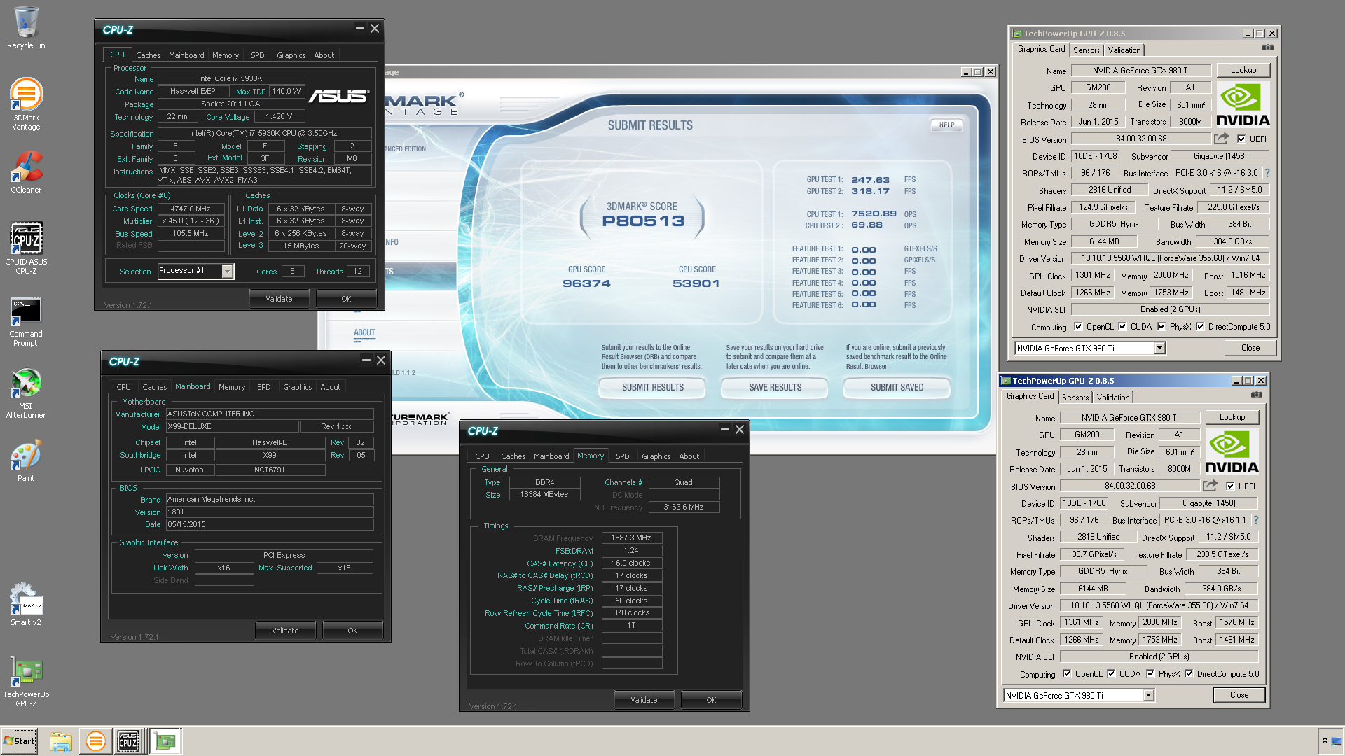The height and width of the screenshot is (756, 1345).
Task: Click bus interface question mark in lower GPU-Z
Action: point(1255,520)
